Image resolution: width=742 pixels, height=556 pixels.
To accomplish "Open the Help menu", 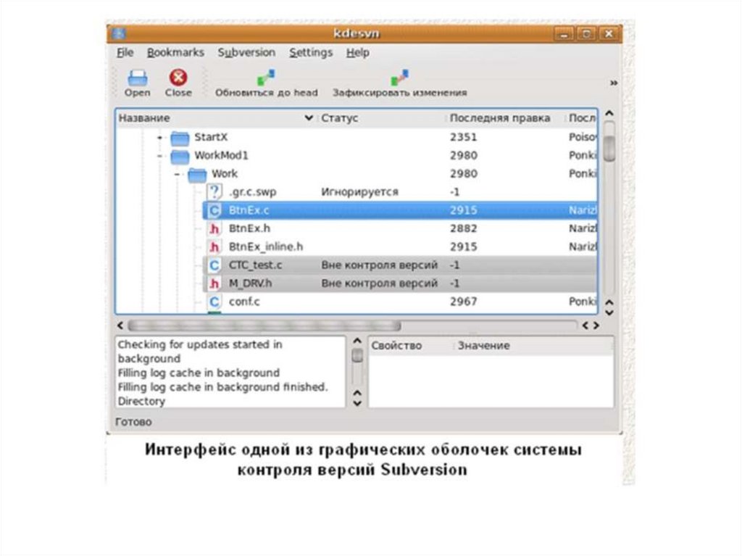I will 358,53.
